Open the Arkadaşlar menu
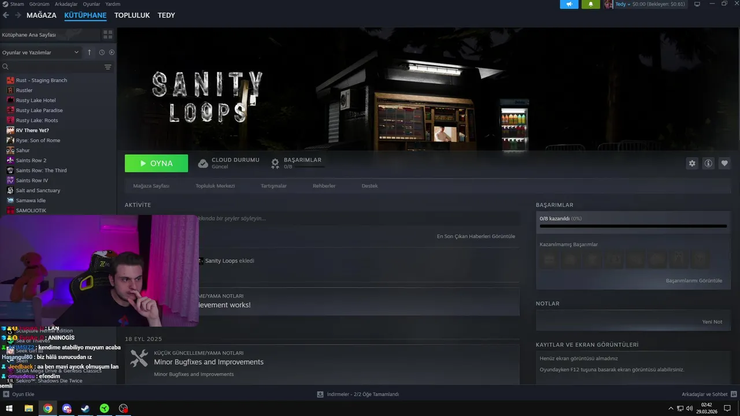This screenshot has width=740, height=416. [66, 4]
